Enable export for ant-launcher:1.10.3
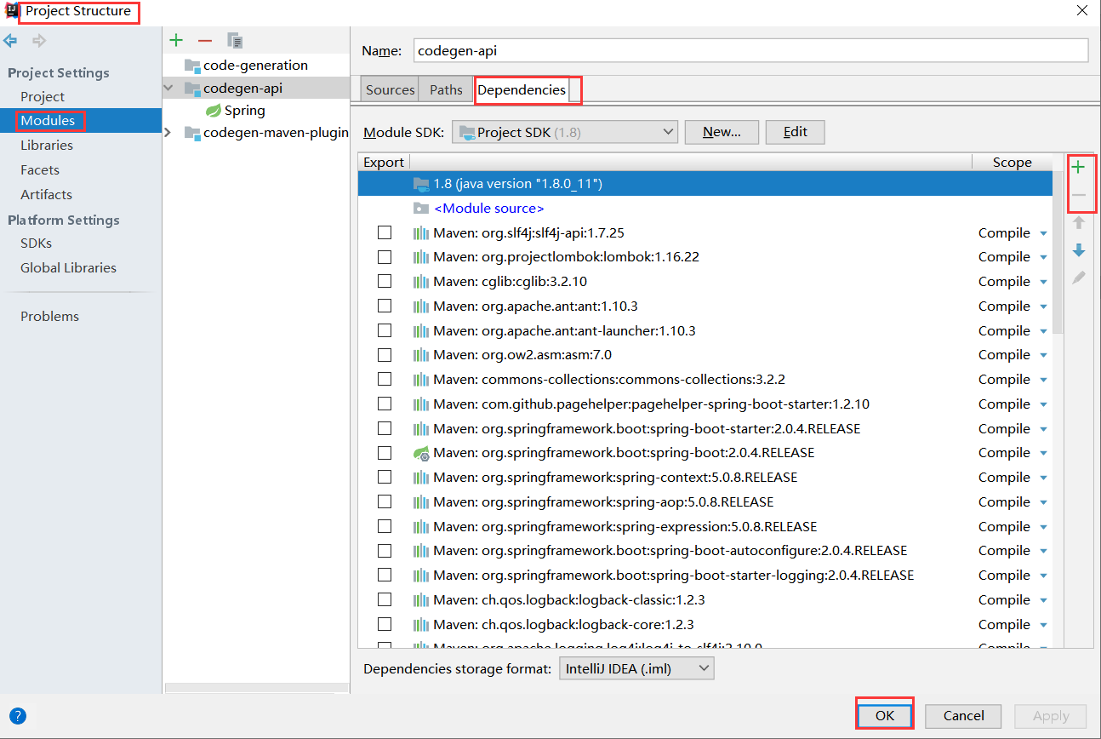This screenshot has width=1101, height=739. coord(385,330)
